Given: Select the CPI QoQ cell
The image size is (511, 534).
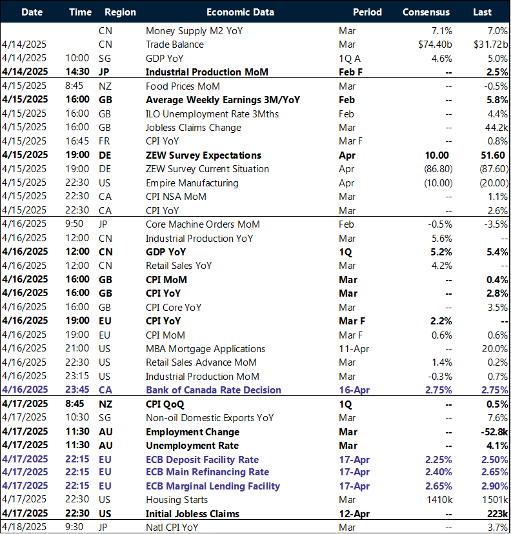Looking at the screenshot, I should click(x=165, y=404).
